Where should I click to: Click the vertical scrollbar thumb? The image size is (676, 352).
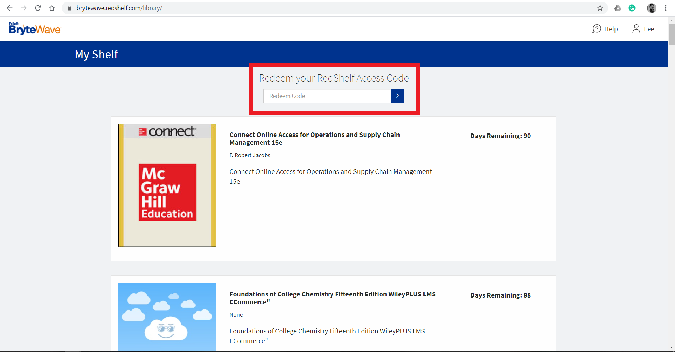pos(671,34)
